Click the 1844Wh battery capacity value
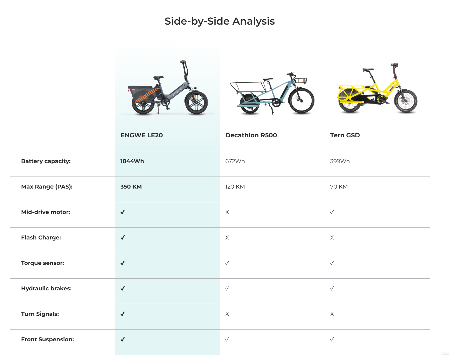 click(132, 161)
